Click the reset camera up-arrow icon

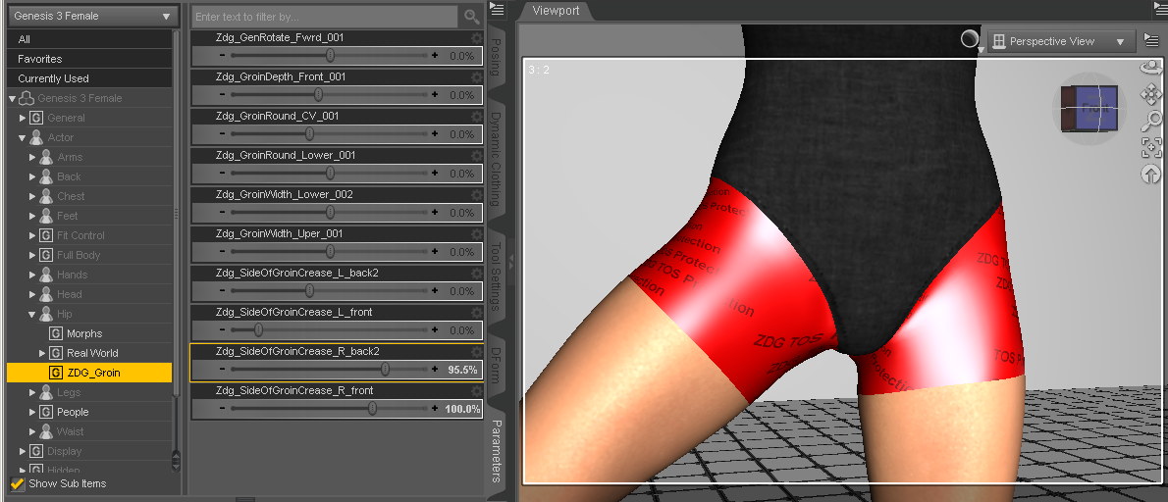1151,175
